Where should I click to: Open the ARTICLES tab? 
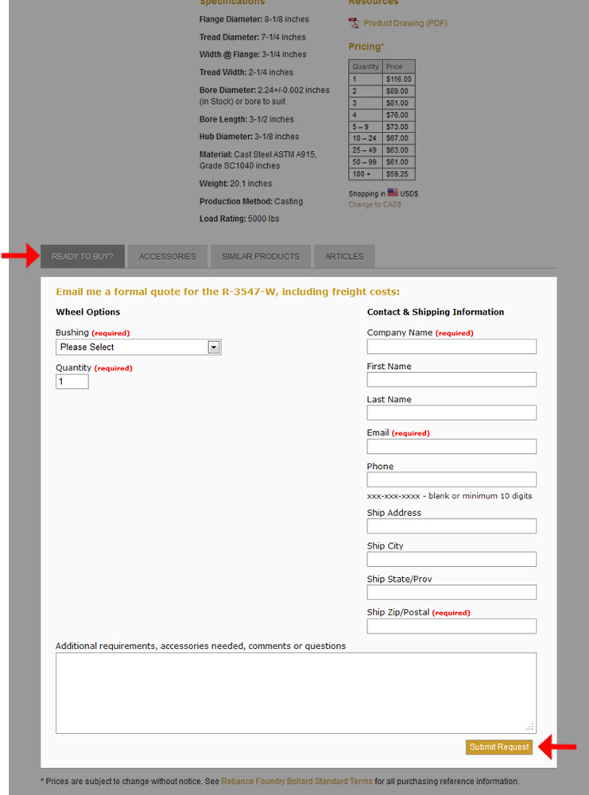tap(344, 256)
